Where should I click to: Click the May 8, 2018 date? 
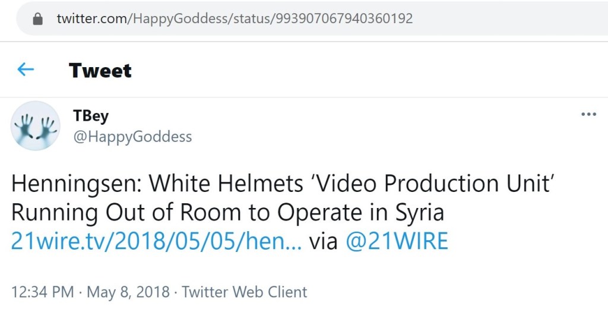128,292
